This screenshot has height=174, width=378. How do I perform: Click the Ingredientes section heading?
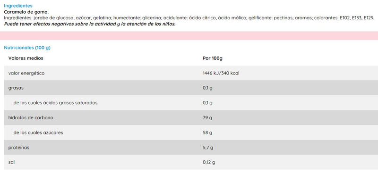pyautogui.click(x=18, y=6)
